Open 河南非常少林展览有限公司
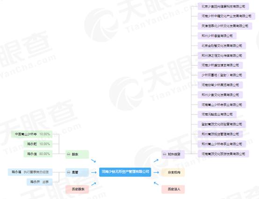This screenshot has height=199, width=259. pyautogui.click(x=220, y=85)
